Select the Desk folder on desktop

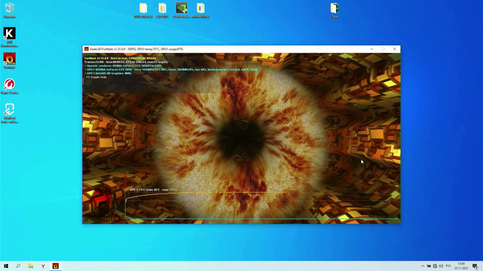[x=334, y=10]
